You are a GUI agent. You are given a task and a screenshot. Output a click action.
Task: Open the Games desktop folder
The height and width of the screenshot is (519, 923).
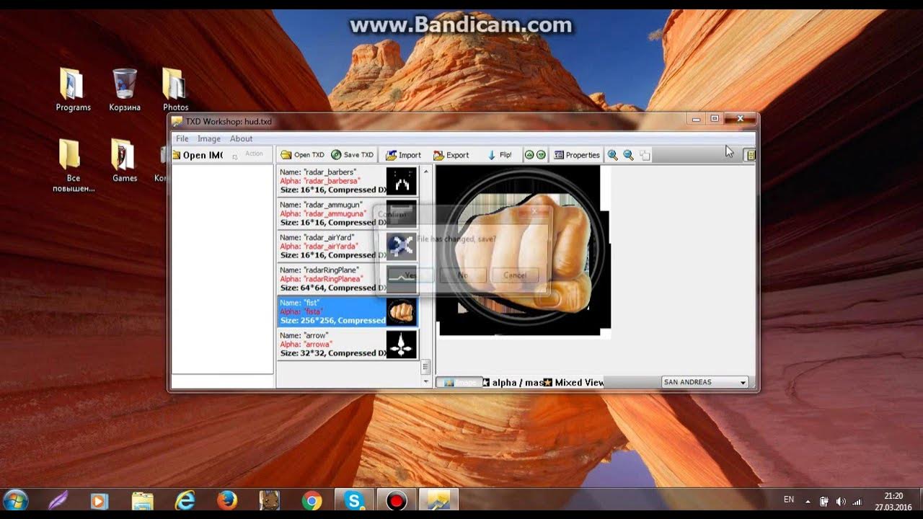pos(124,160)
